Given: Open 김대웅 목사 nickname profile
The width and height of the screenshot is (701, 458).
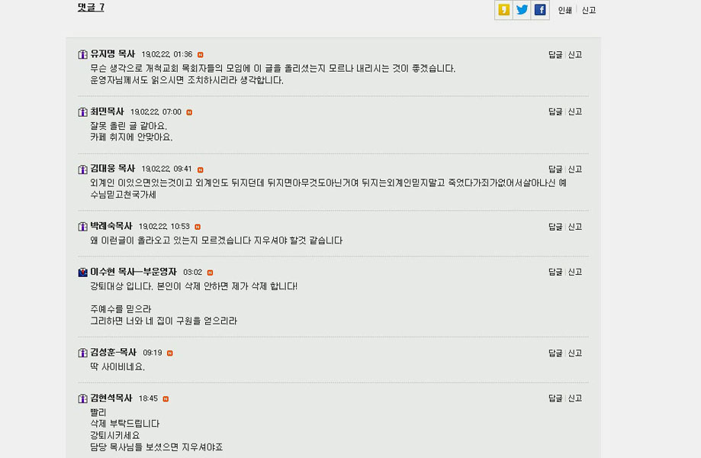Looking at the screenshot, I should pos(113,169).
